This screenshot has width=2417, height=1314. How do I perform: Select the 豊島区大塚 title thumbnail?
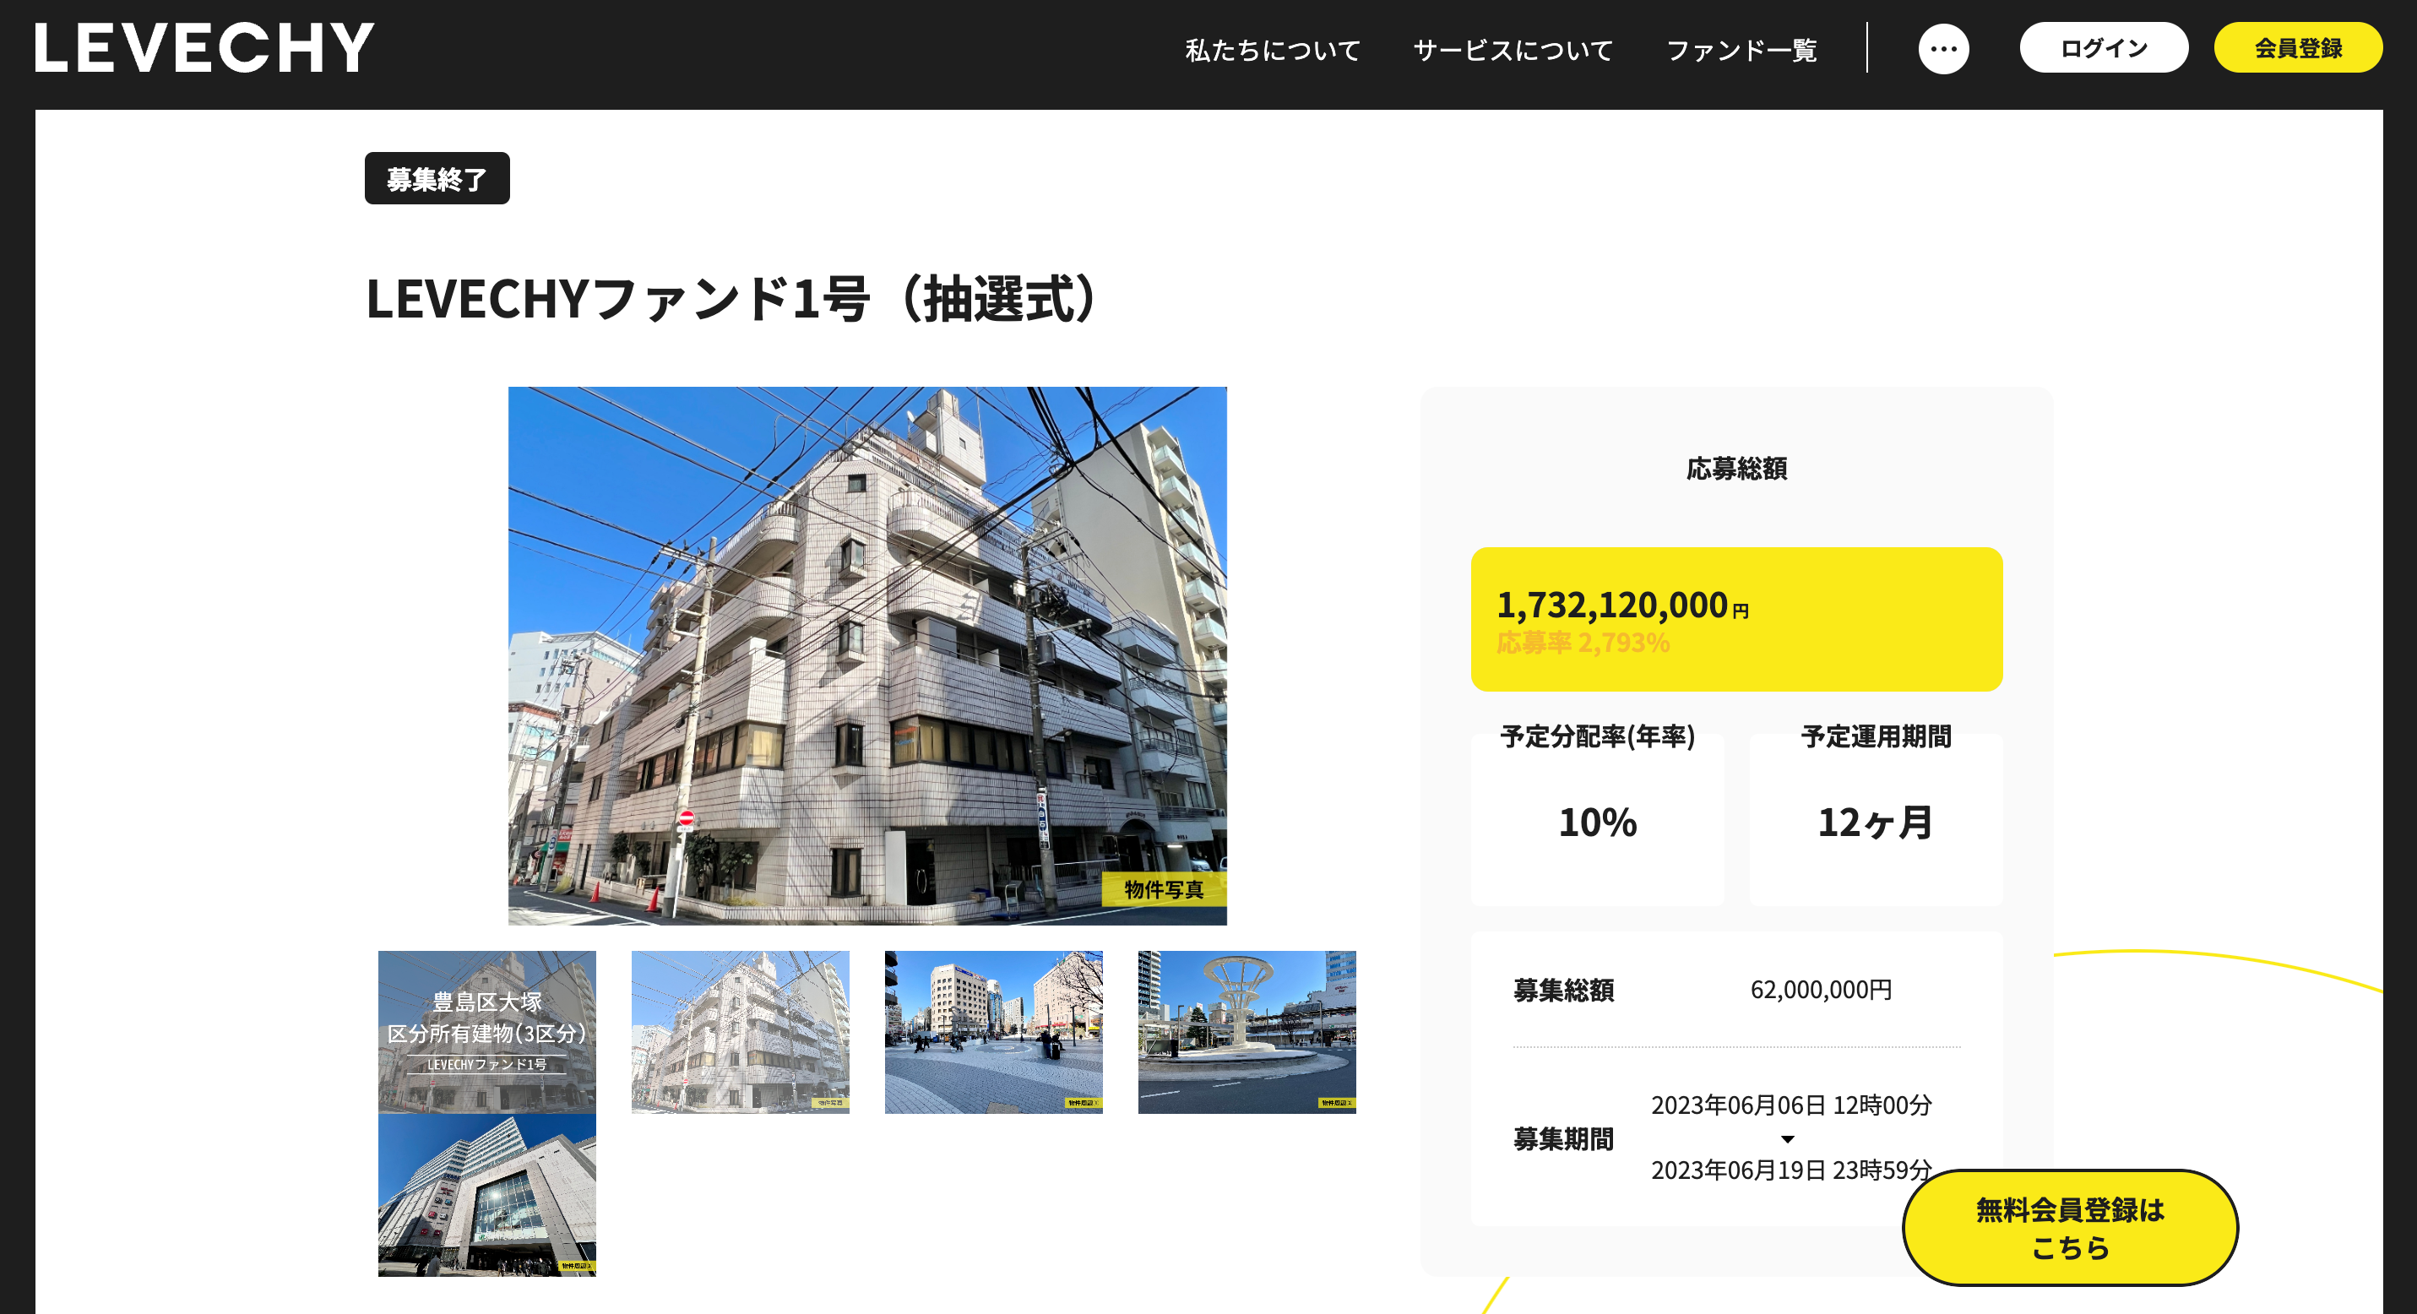(x=487, y=1032)
